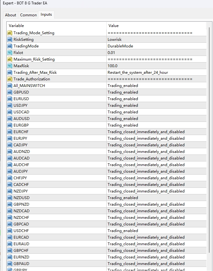Viewport: 213px width, 271px height.
Task: Click the icon next to All_MAINSWITCH
Action: 9,86
